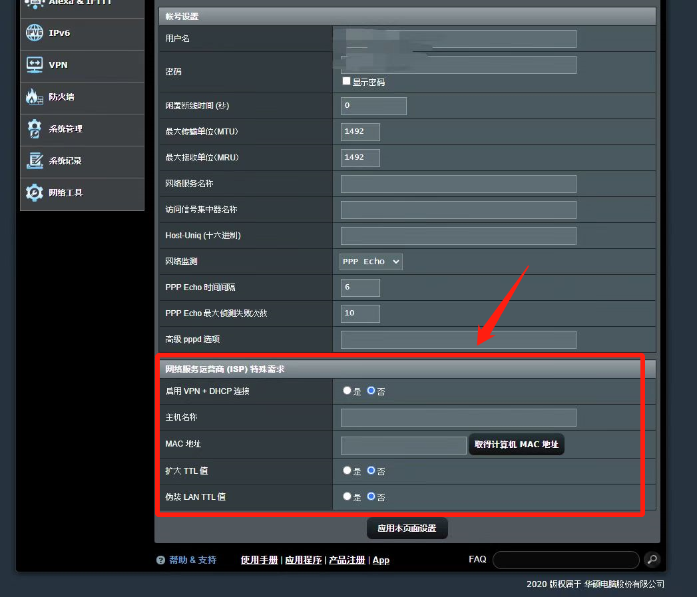Open the 使用手册 link
The height and width of the screenshot is (597, 697).
[x=259, y=560]
